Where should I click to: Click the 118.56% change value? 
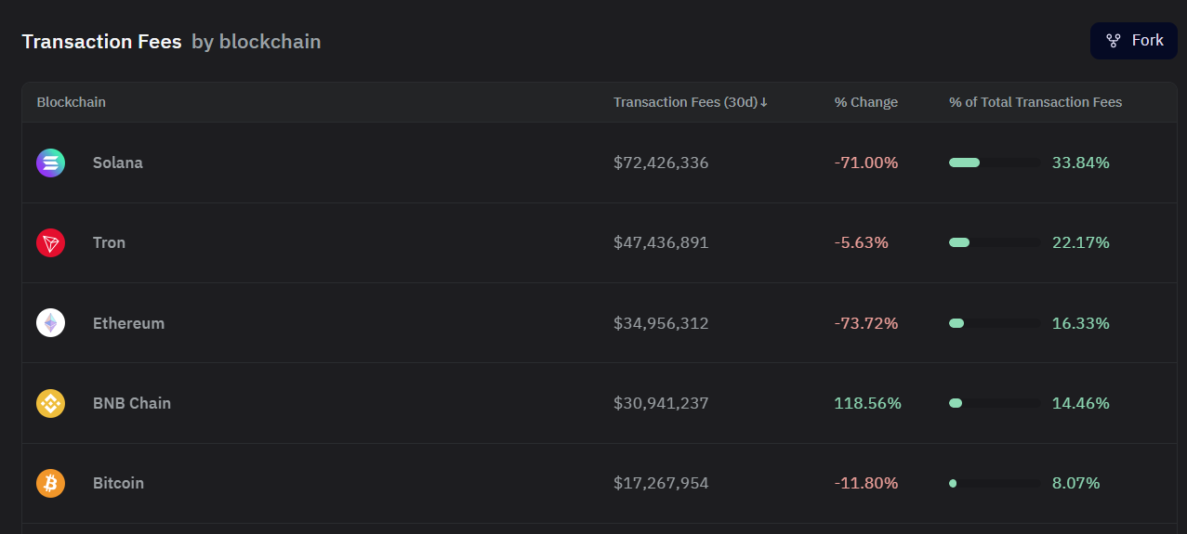tap(867, 403)
